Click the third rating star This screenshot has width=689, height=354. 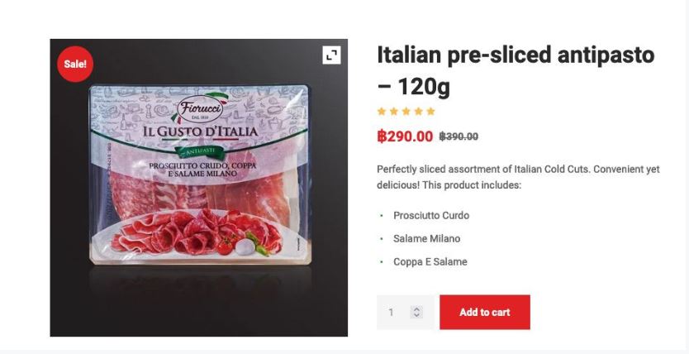[406, 112]
